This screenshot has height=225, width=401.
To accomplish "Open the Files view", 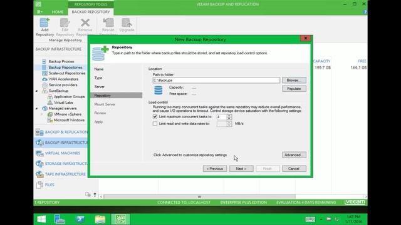I will coord(49,185).
